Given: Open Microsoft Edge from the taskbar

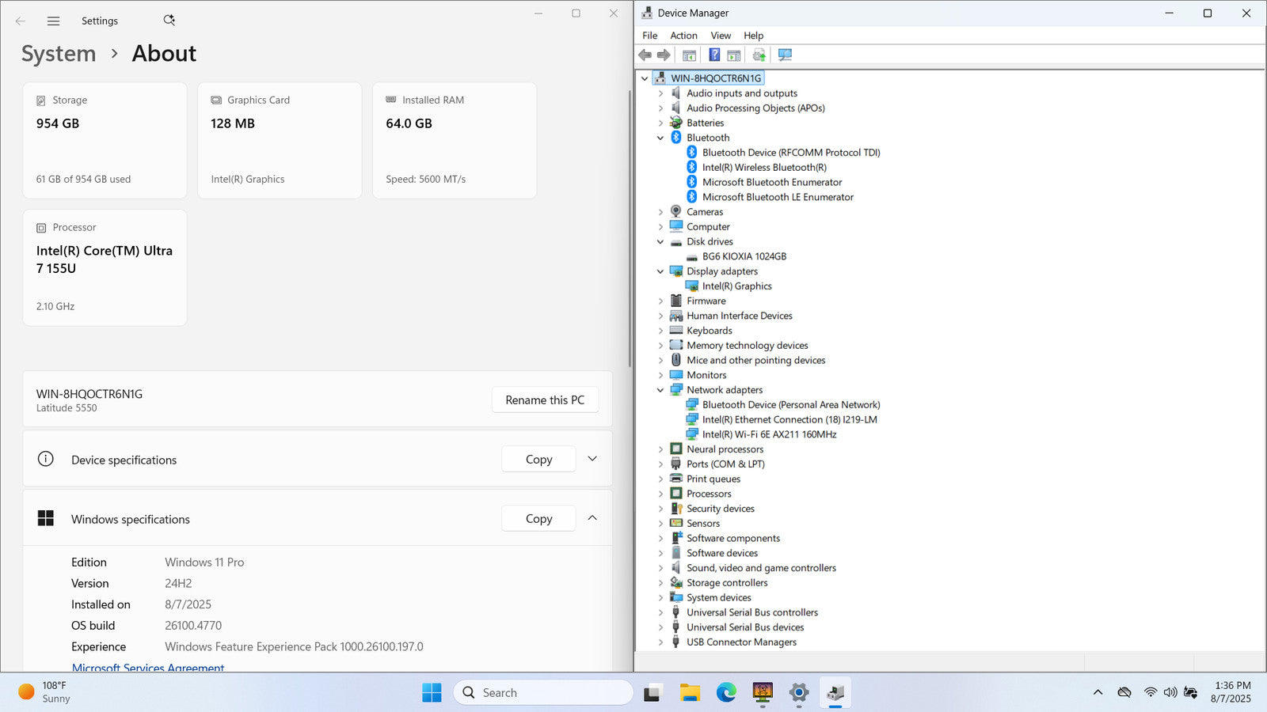Looking at the screenshot, I should point(726,693).
